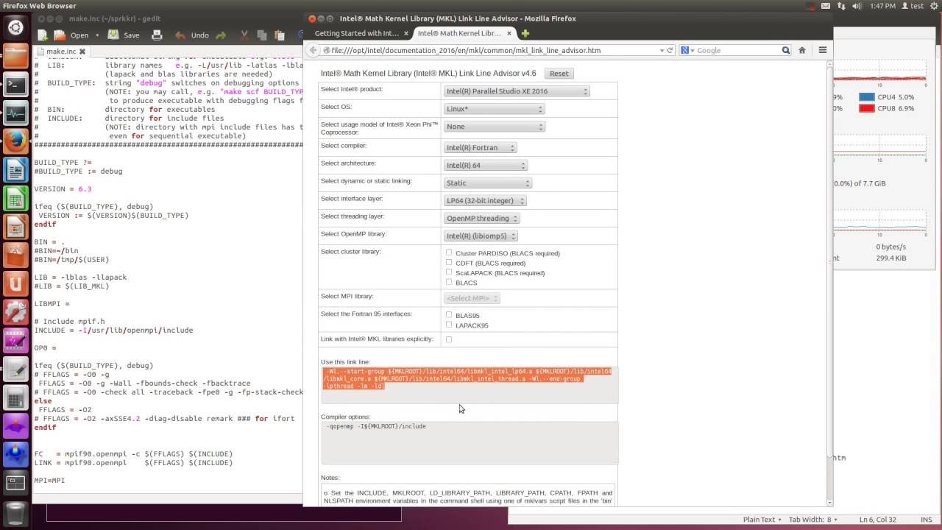Image resolution: width=942 pixels, height=530 pixels.
Task: Open LibreOffice Calc from the launcher
Action: [x=15, y=198]
